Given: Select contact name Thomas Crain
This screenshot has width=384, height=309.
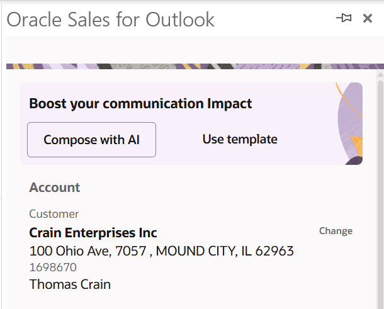Looking at the screenshot, I should tap(70, 284).
